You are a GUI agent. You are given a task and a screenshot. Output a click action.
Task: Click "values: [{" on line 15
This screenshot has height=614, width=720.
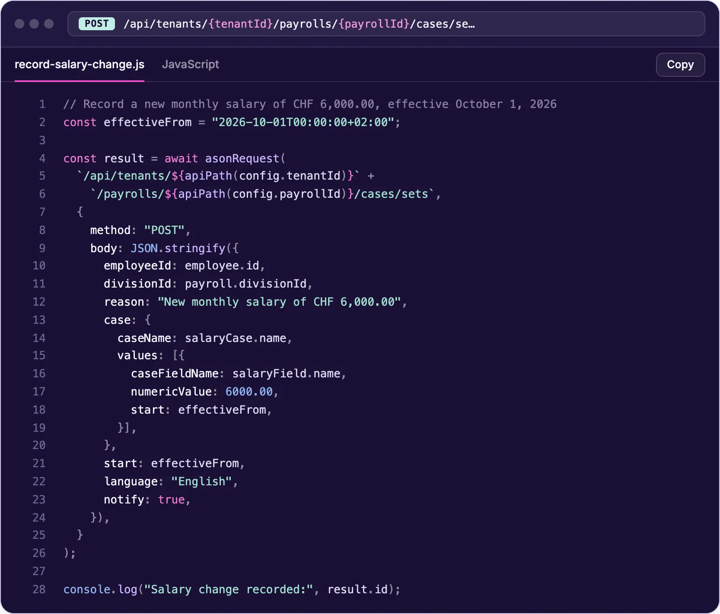point(151,355)
